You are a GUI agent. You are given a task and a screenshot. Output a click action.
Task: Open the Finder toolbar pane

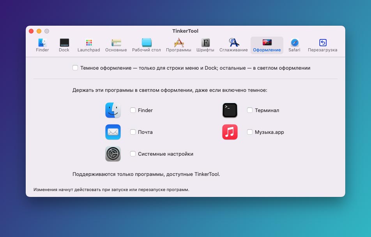click(x=42, y=46)
